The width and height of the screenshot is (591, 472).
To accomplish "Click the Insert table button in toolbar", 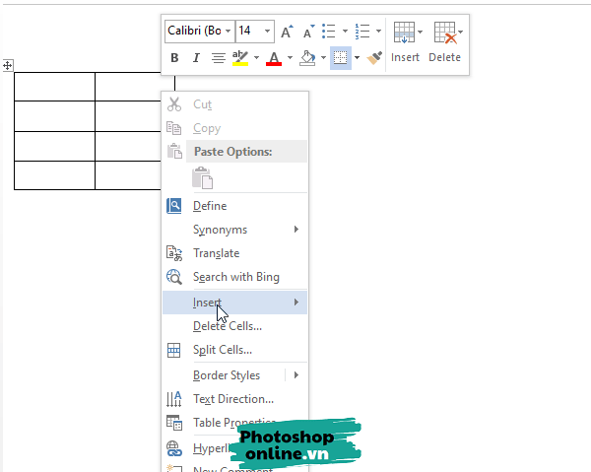I will point(405,41).
